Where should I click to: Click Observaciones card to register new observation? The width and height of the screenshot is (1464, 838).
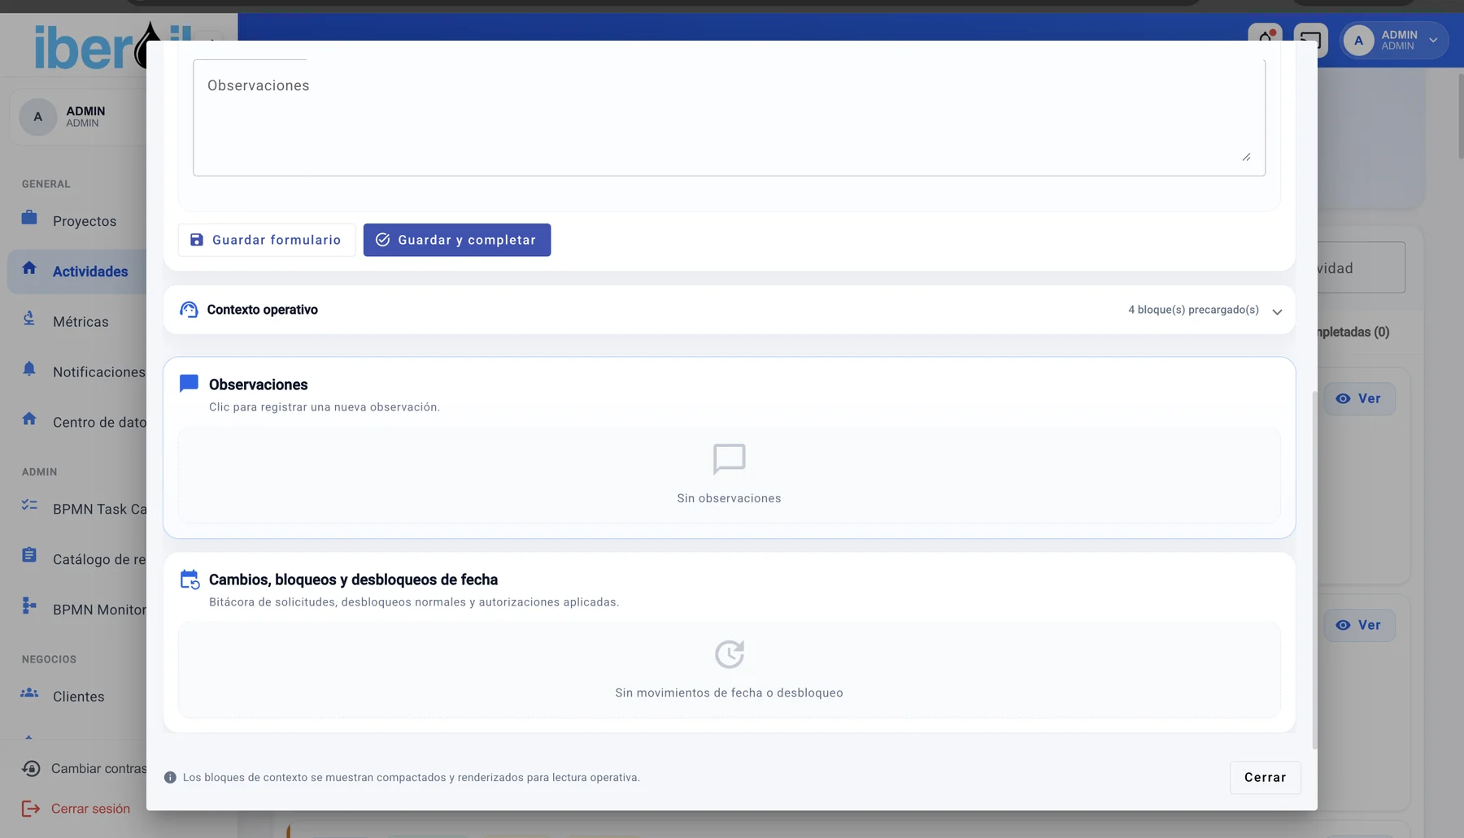[729, 448]
